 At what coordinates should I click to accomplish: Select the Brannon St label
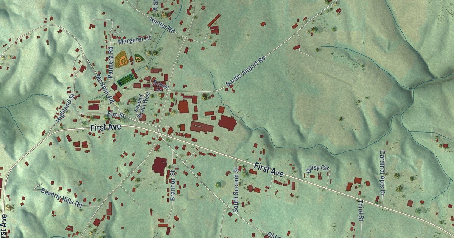[x=173, y=185]
